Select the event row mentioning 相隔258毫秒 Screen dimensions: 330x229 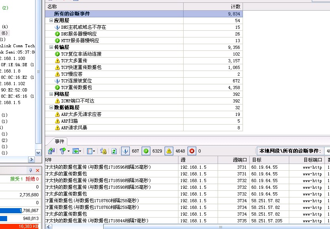188,201
